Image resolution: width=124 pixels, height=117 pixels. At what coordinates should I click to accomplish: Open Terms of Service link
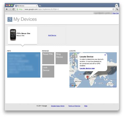coord(74,106)
